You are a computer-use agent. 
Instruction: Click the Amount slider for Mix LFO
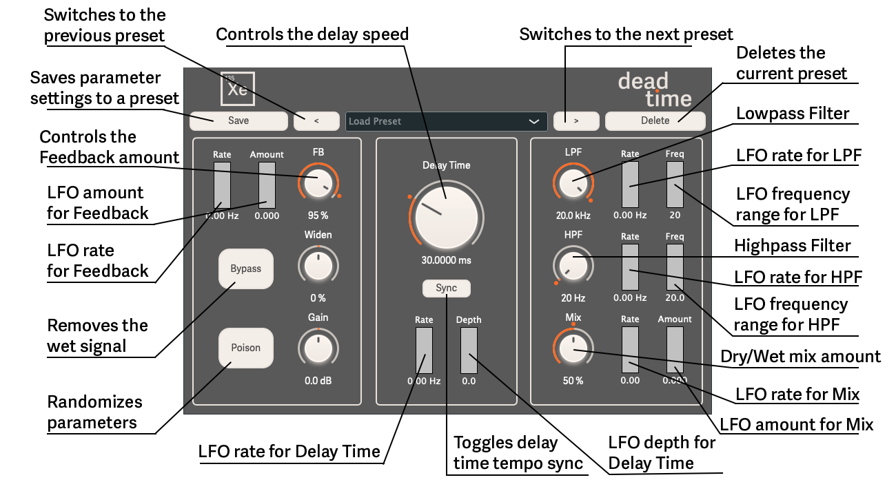(x=674, y=350)
